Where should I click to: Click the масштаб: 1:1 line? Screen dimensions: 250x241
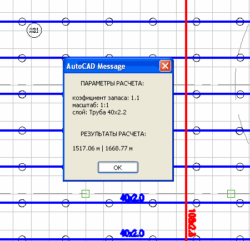pos(91,105)
